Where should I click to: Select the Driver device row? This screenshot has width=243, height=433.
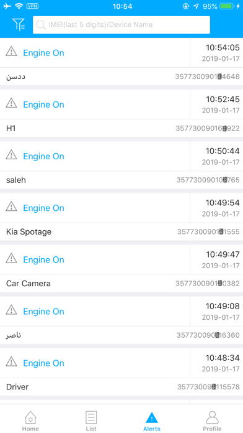pos(122,387)
